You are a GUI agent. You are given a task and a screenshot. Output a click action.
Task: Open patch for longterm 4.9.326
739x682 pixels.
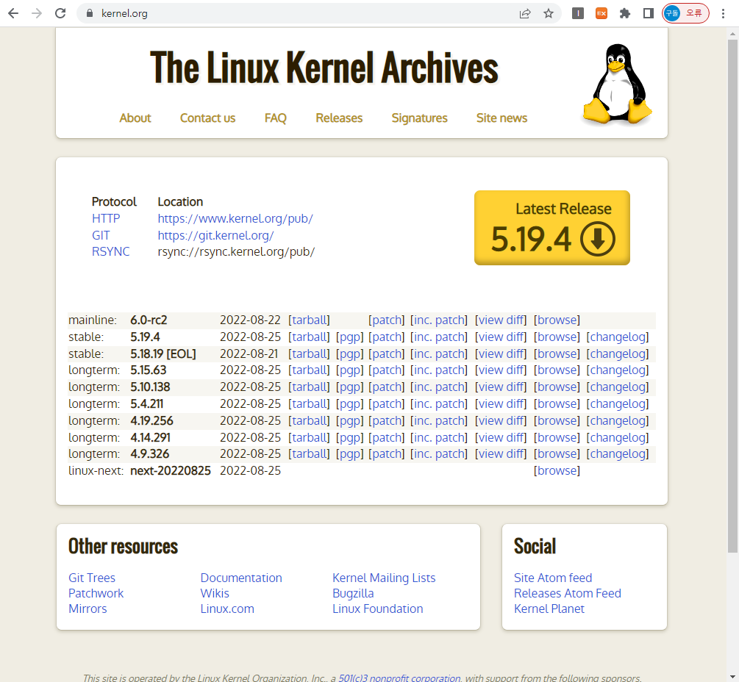(x=387, y=453)
